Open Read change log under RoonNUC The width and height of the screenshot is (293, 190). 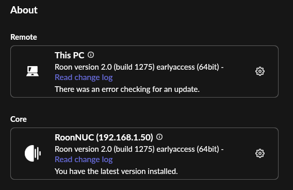pos(84,160)
